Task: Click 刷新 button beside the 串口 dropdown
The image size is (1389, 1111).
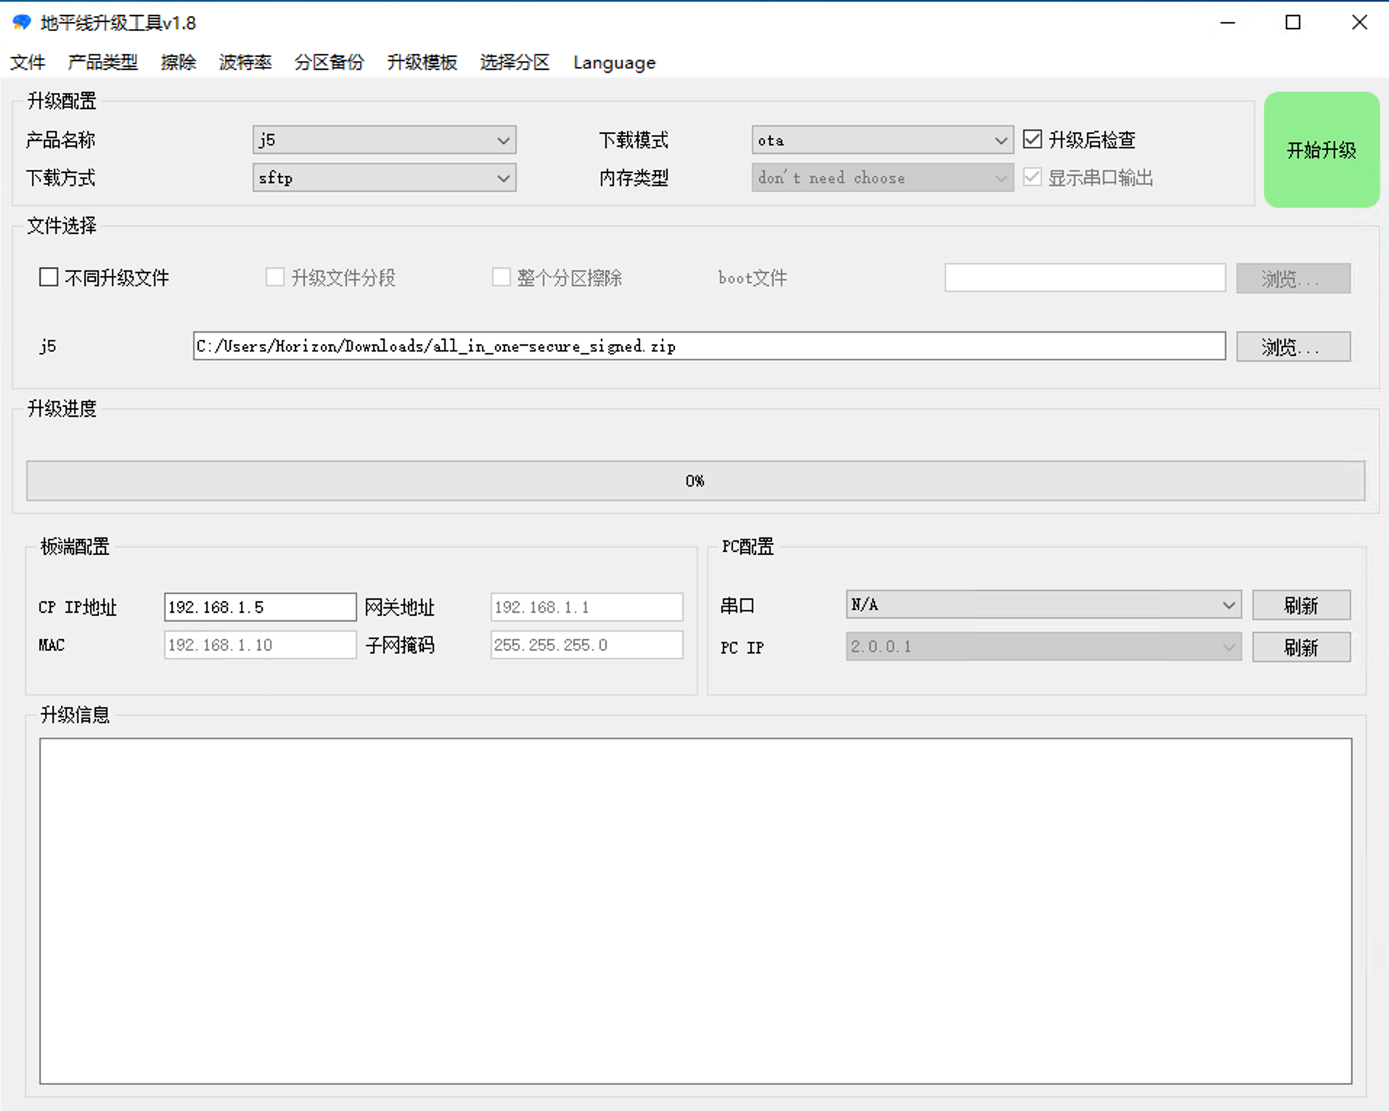Action: [1300, 605]
